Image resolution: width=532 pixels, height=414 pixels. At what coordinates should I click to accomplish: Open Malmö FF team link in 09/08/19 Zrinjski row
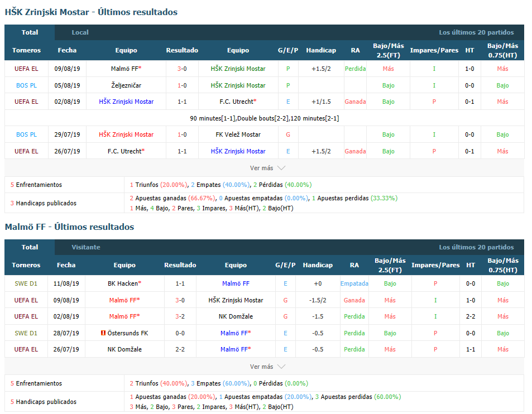coord(126,69)
